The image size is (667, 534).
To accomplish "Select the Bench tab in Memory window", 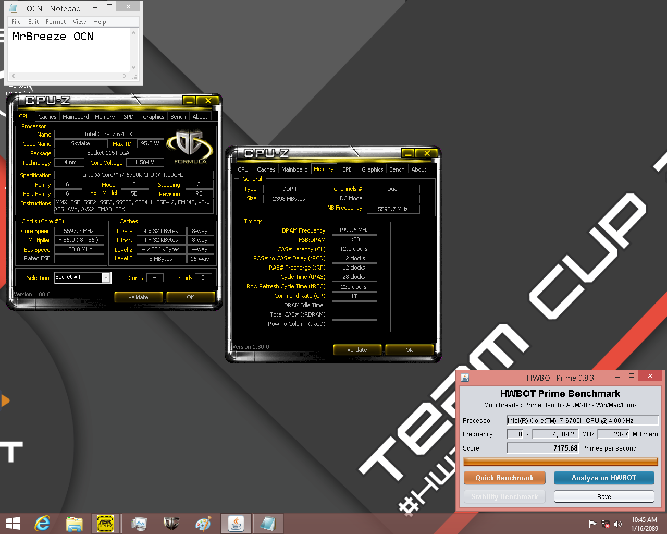I will coord(397,169).
